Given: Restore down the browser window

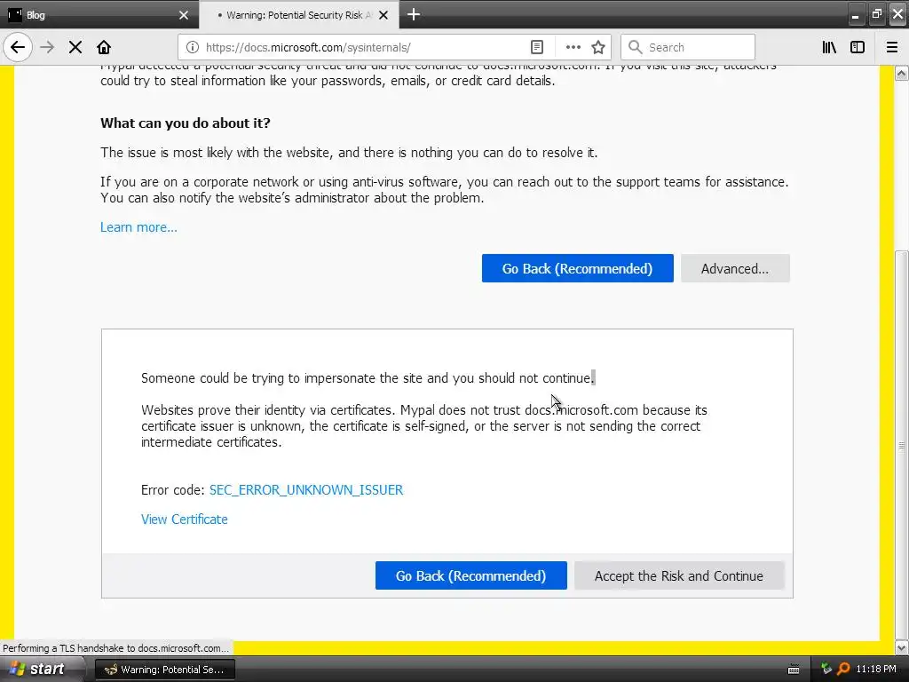Looking at the screenshot, I should coord(876,14).
